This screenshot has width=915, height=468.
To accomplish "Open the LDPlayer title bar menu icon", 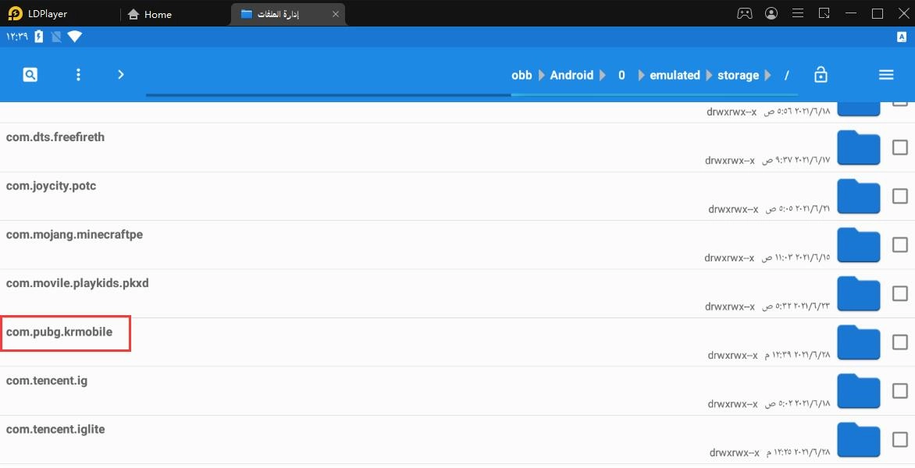I will tap(798, 13).
